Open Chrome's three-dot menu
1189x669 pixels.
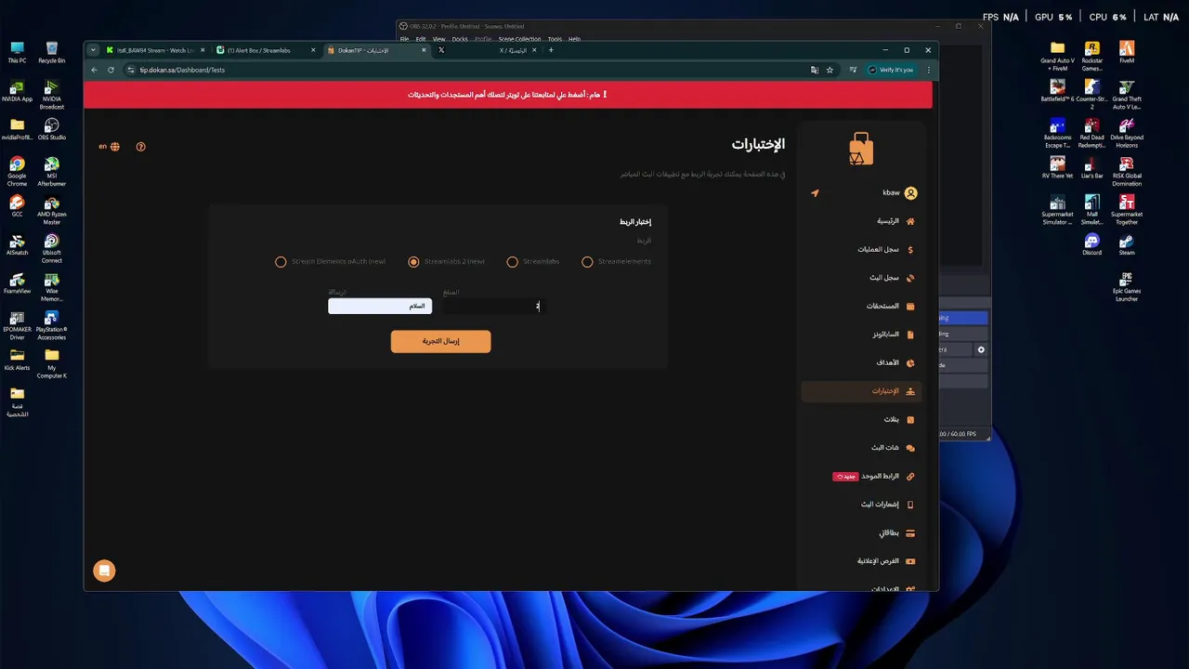coord(928,70)
